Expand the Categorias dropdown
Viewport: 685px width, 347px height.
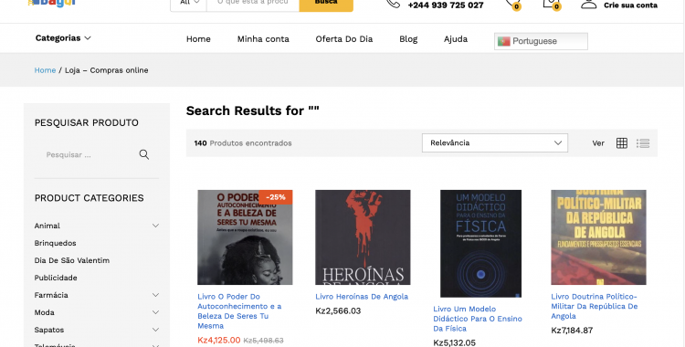[x=63, y=38]
